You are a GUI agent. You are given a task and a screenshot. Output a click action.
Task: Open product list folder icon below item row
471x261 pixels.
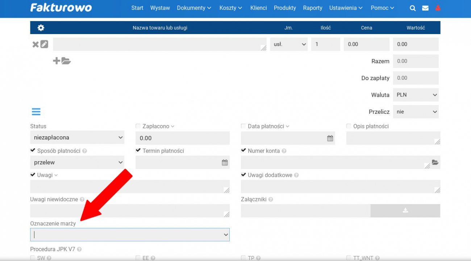click(66, 61)
